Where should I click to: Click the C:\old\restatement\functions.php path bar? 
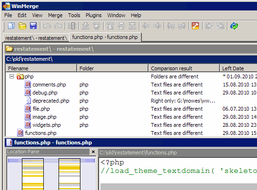178,152
